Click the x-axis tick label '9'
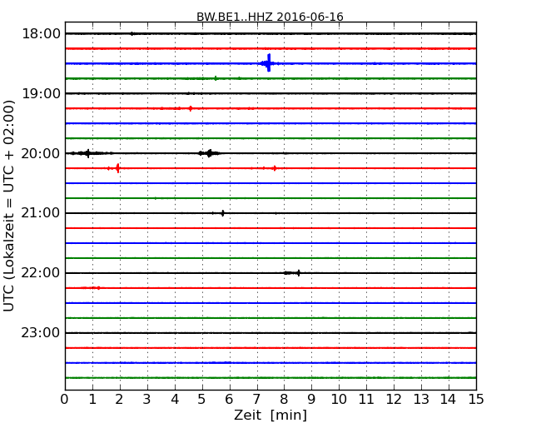 311,400
